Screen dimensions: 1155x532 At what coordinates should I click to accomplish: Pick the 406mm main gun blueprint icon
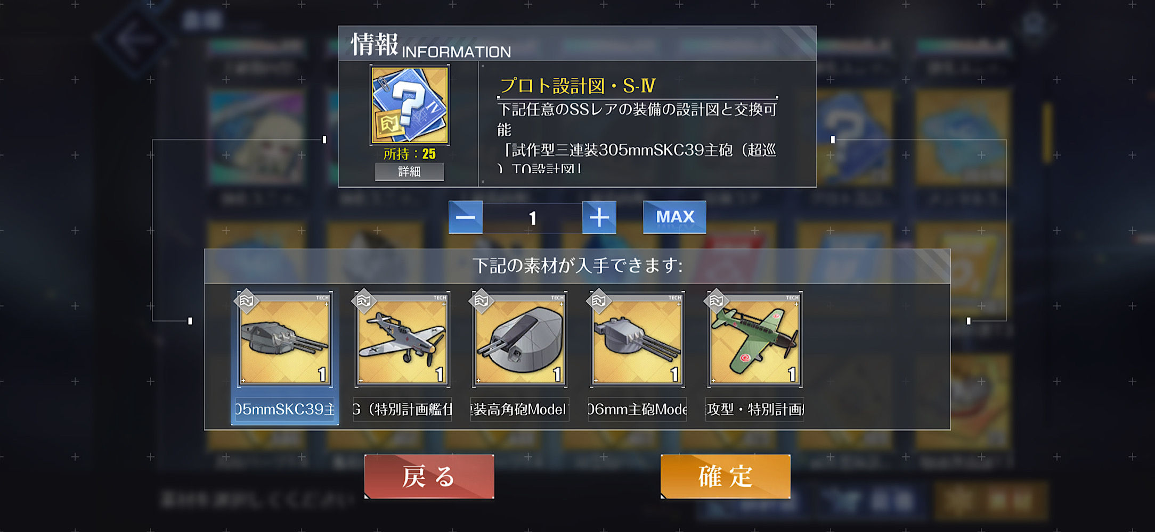pyautogui.click(x=638, y=339)
